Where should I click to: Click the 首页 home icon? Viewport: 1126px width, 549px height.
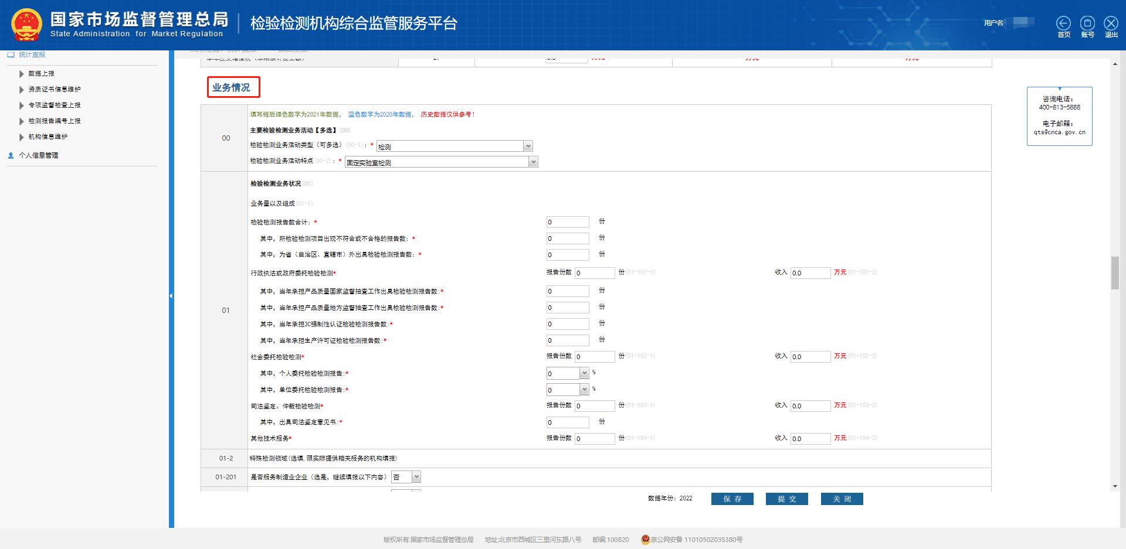(x=1063, y=23)
